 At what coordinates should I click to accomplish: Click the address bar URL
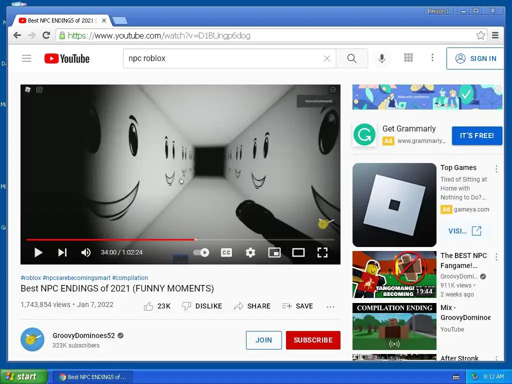coord(159,35)
